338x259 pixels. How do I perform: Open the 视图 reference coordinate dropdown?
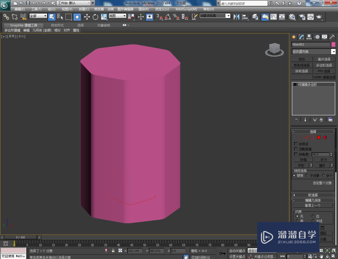pos(118,16)
